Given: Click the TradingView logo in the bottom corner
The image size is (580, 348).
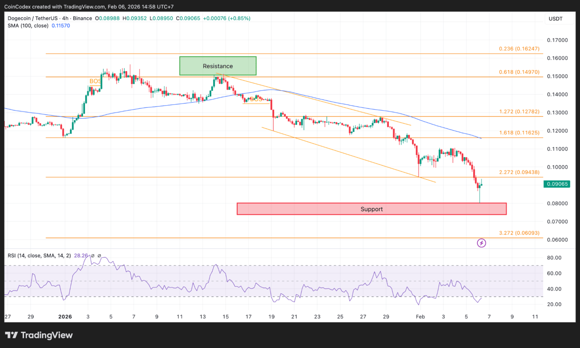Looking at the screenshot, I should pos(39,335).
